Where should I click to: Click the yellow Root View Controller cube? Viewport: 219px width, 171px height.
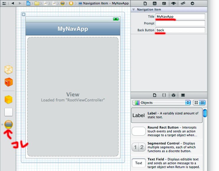tap(9, 99)
